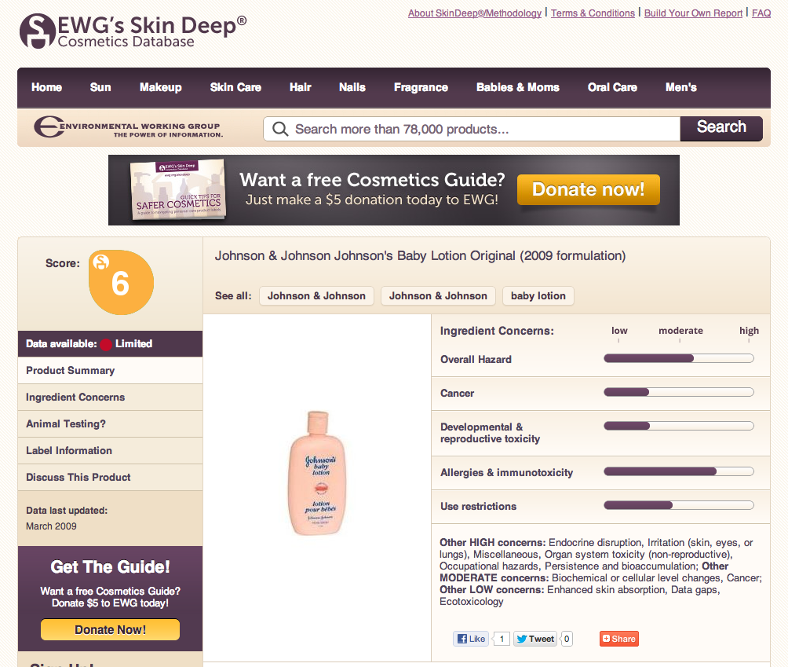Click the Overall Hazard rating bar
The image size is (788, 667).
678,358
